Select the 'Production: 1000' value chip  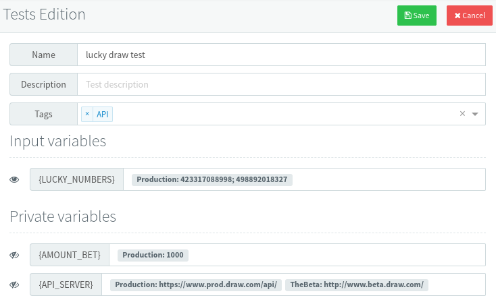[153, 255]
